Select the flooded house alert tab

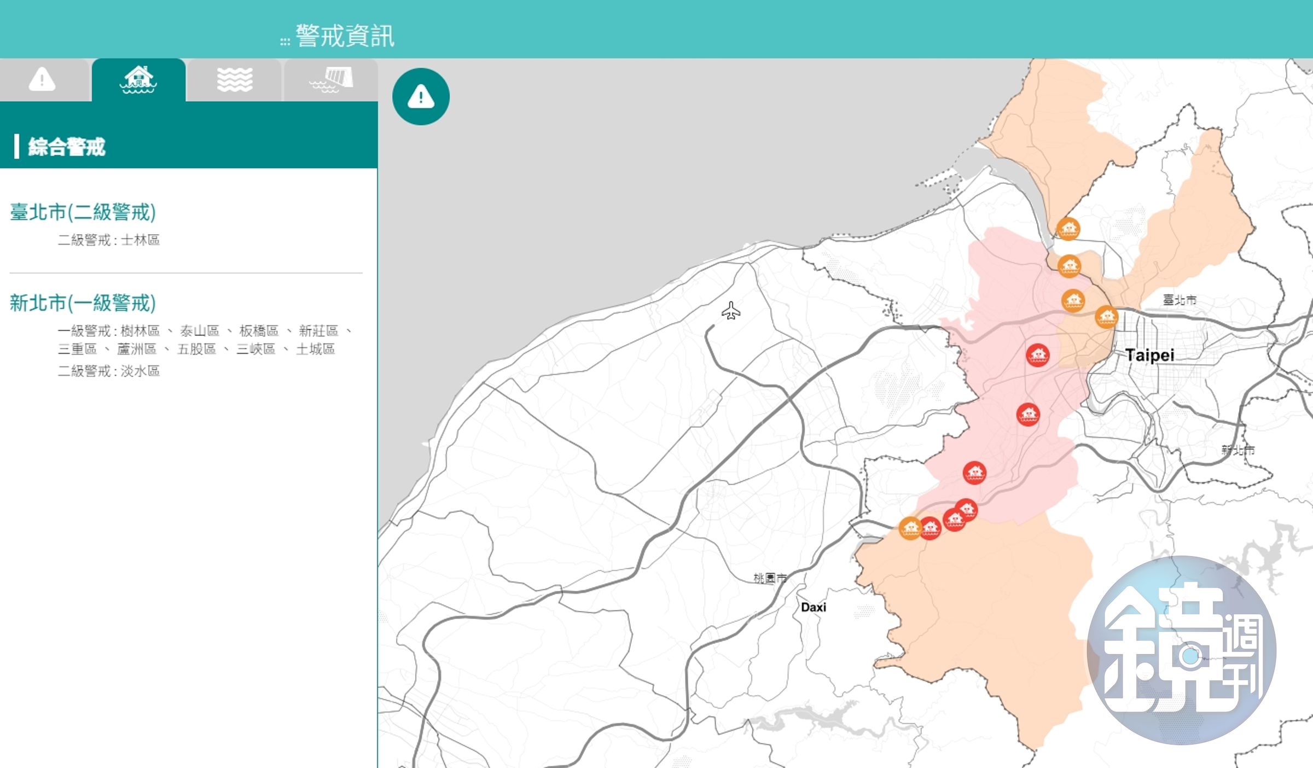138,79
